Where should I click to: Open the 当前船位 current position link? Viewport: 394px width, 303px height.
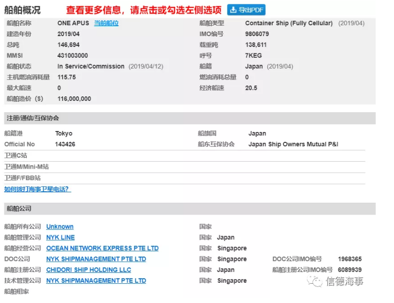pyautogui.click(x=106, y=23)
